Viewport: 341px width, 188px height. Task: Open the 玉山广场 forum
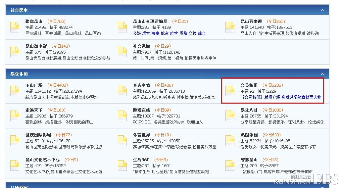pyautogui.click(x=34, y=85)
